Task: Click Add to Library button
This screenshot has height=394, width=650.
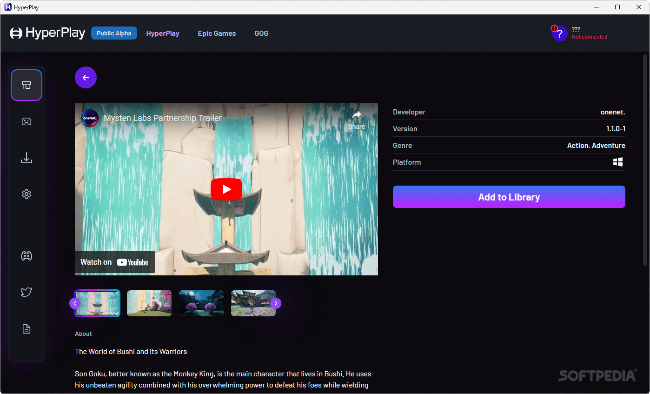Action: [509, 197]
